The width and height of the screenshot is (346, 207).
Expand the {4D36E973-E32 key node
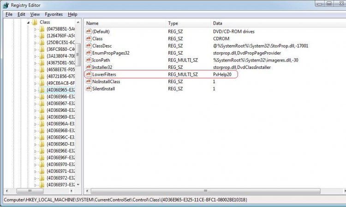click(x=36, y=185)
